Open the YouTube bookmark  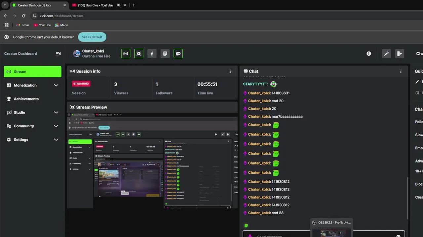[x=42, y=25]
